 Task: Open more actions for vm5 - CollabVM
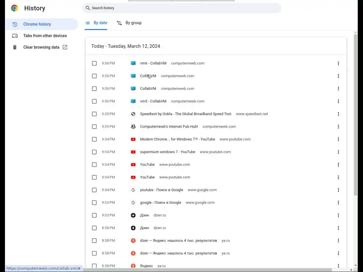338,101
